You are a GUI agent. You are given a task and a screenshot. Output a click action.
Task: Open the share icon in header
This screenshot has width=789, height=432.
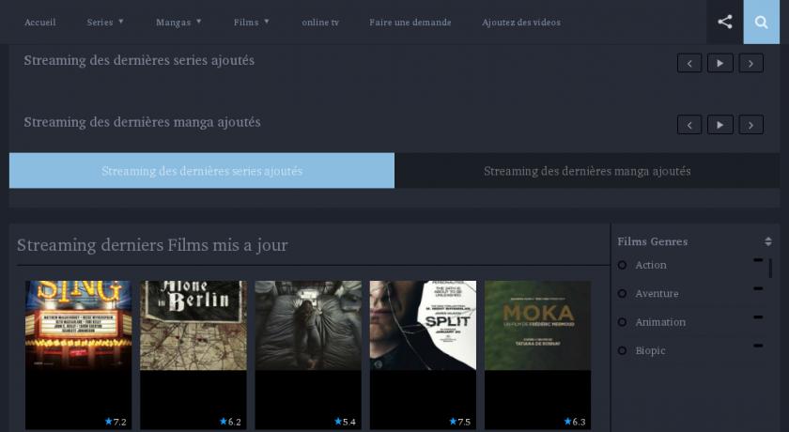[724, 22]
